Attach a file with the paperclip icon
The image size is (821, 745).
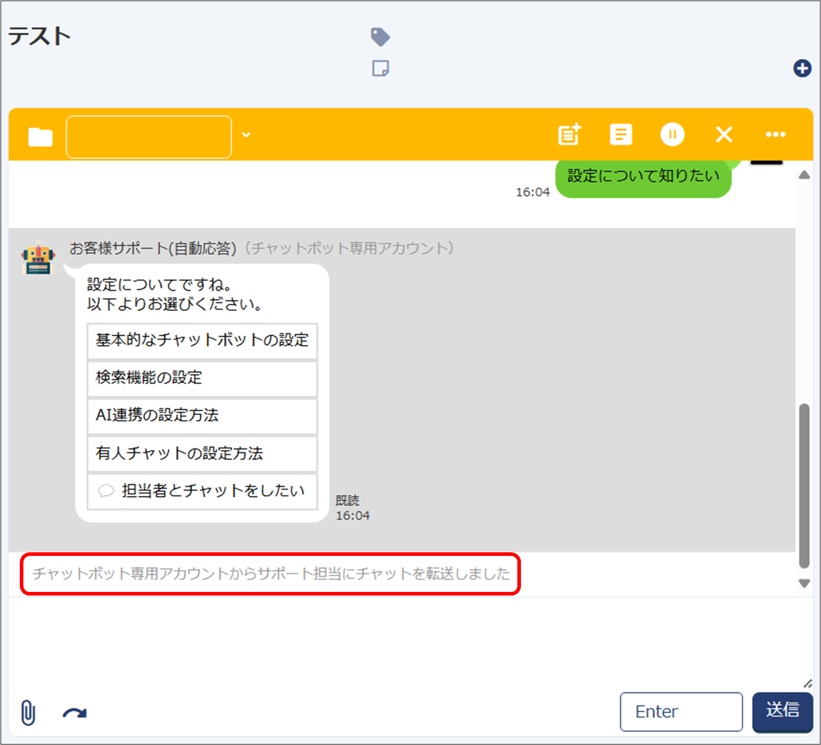28,713
